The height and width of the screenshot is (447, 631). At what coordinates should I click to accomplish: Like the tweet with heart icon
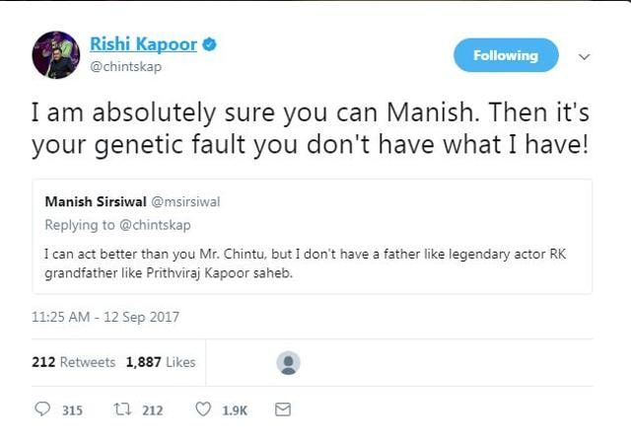[x=203, y=410]
